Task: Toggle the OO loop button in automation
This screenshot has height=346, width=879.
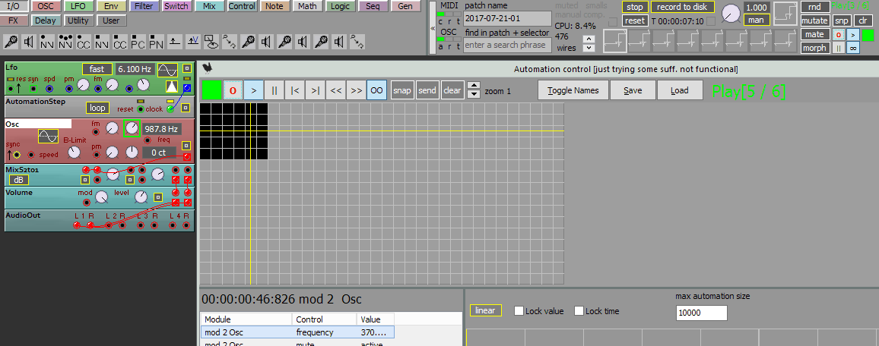Action: tap(376, 90)
